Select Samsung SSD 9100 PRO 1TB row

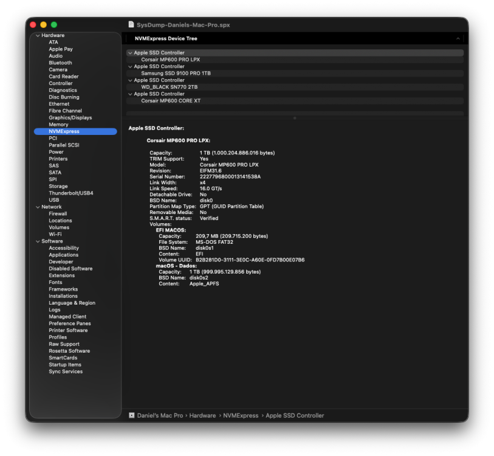(295, 73)
